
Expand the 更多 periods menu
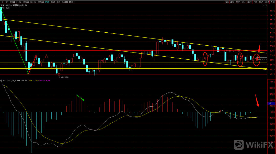(71, 2)
